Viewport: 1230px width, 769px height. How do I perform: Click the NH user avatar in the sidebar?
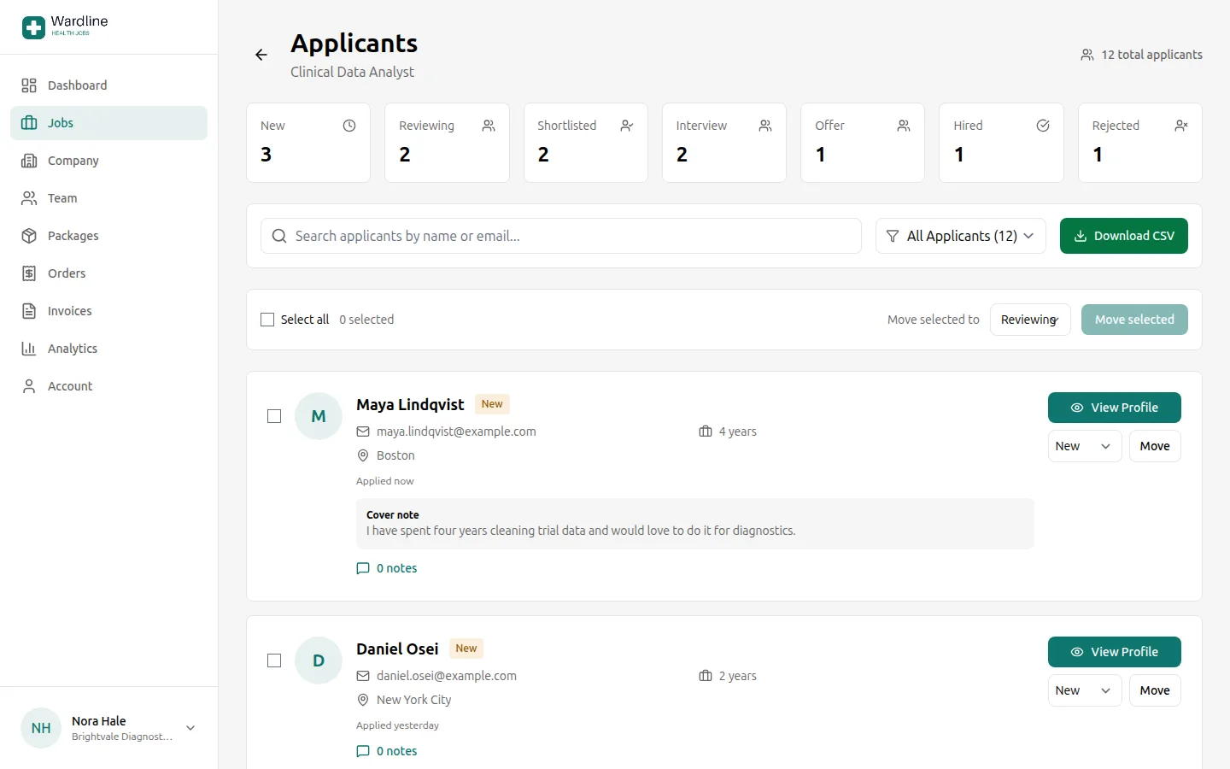(x=41, y=728)
